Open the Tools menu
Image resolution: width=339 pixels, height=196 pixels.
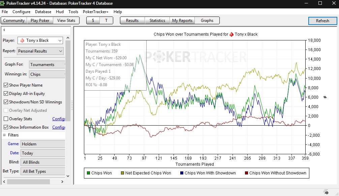[73, 12]
